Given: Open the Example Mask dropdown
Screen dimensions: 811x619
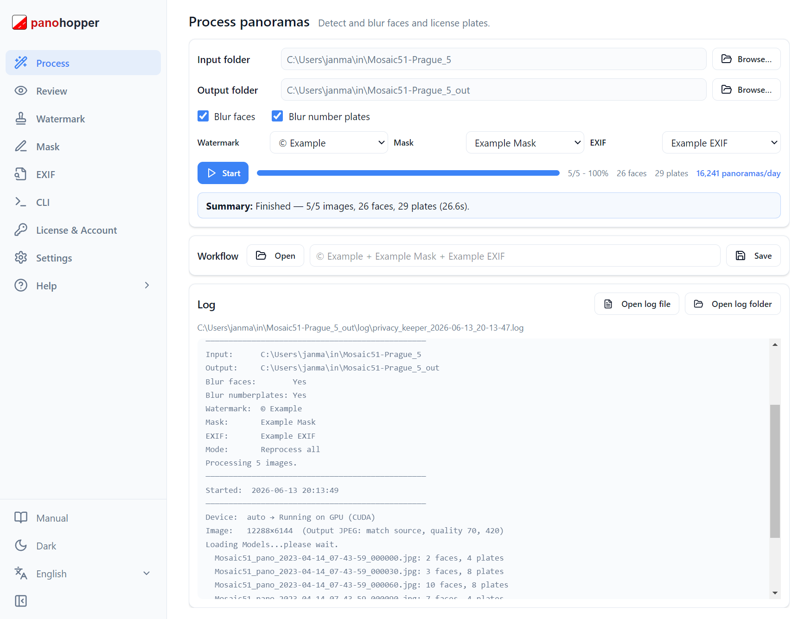Looking at the screenshot, I should [525, 142].
